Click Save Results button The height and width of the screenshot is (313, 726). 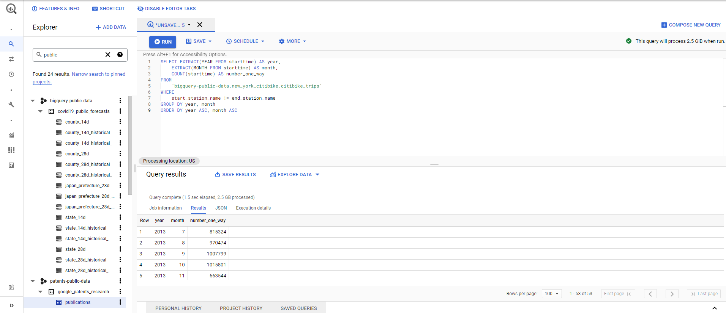coord(235,175)
